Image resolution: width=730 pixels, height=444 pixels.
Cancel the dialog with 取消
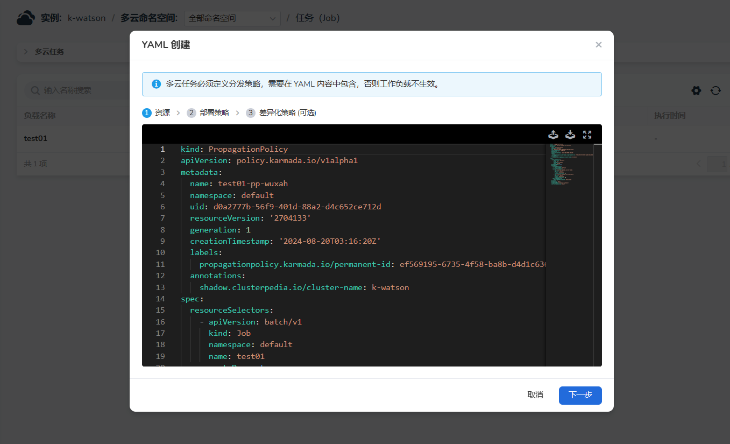tap(535, 394)
